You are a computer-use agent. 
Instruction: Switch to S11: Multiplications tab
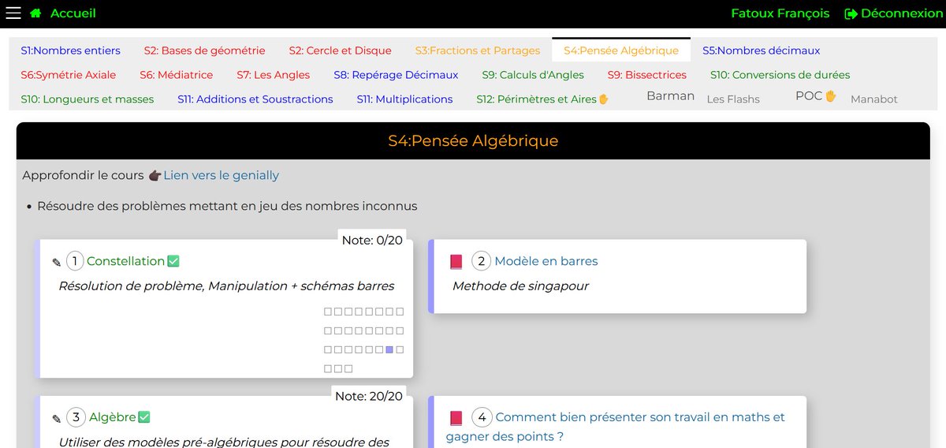(x=404, y=99)
